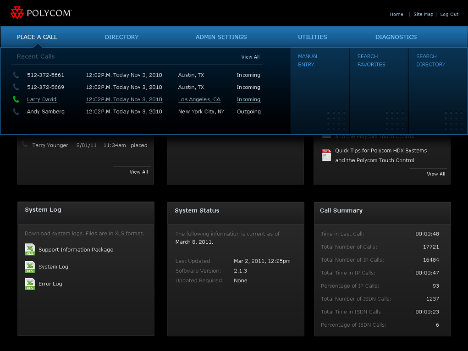The width and height of the screenshot is (468, 351).
Task: Click XLS icon for Support Information Package
Action: point(30,250)
